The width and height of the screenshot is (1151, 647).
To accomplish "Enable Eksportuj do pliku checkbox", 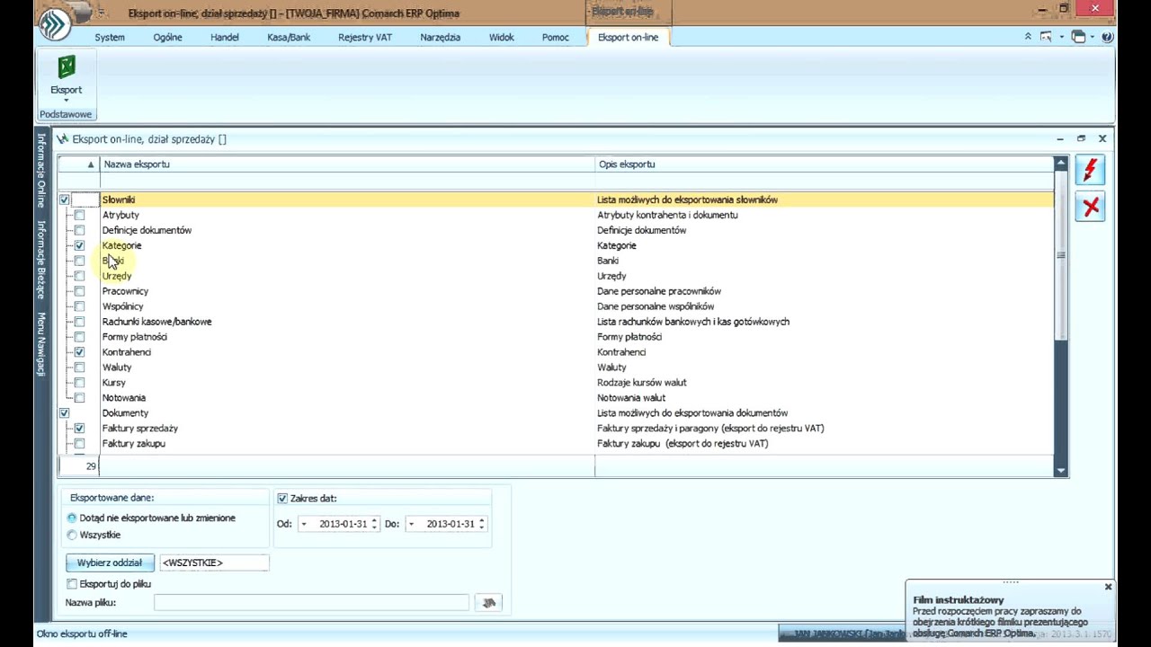I will pyautogui.click(x=72, y=584).
